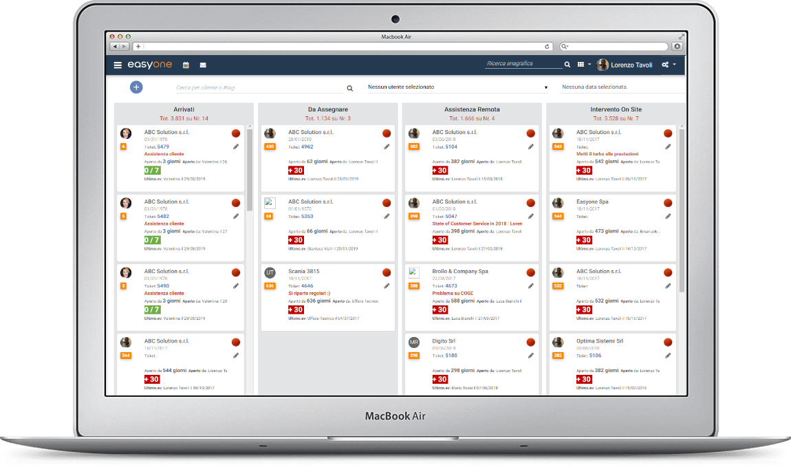
Task: Open the Lorenzo Tavoli user profile
Action: (x=625, y=65)
